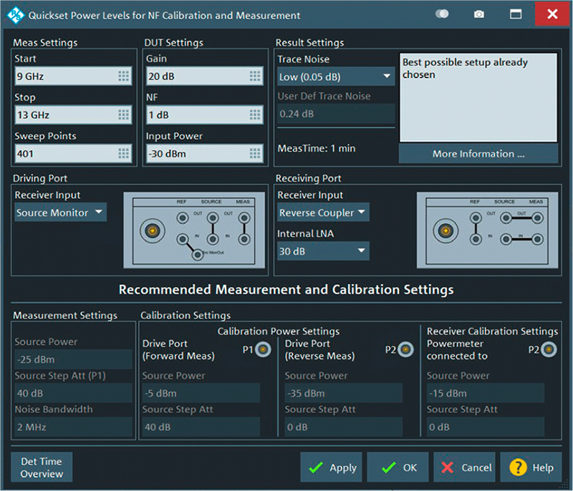Cancel the dialog with Cancel button
Screen dimensions: 573x491
coord(465,467)
